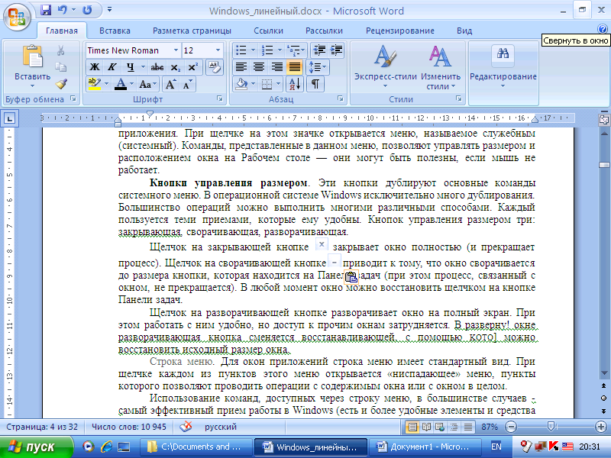The height and width of the screenshot is (458, 611).
Task: Apply the font color A swatch
Action: [121, 84]
